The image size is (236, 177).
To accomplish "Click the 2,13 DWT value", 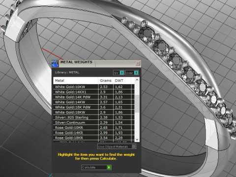I will pos(118,97).
